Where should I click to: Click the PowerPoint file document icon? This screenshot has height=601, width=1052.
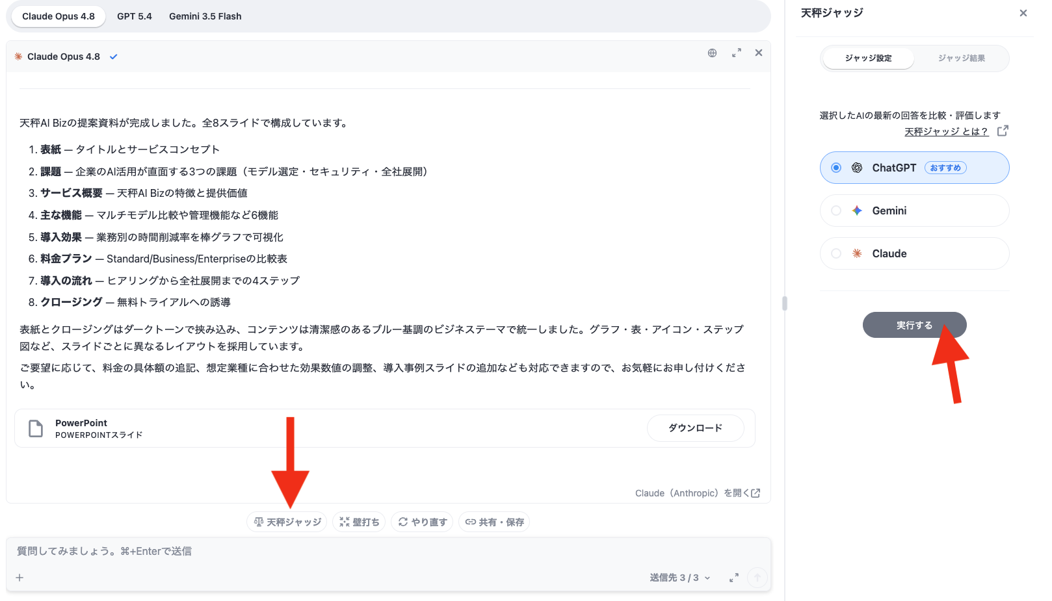(36, 428)
